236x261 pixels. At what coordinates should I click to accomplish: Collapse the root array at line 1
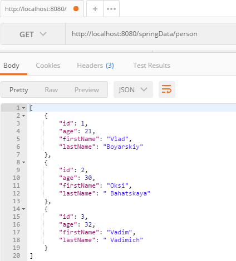point(23,108)
